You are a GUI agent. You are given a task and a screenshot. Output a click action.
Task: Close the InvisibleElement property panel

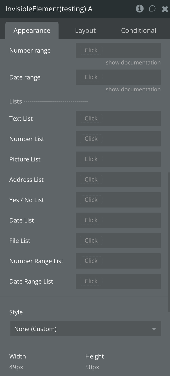coord(165,9)
